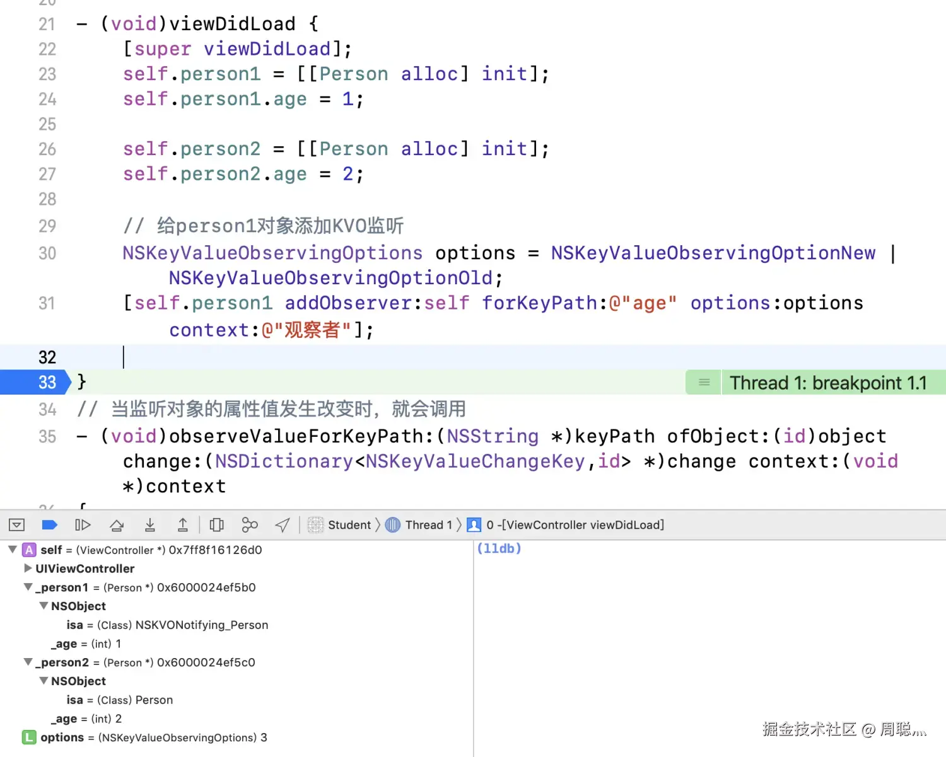
Task: Hide the debug area with the toggle icon
Action: [17, 525]
